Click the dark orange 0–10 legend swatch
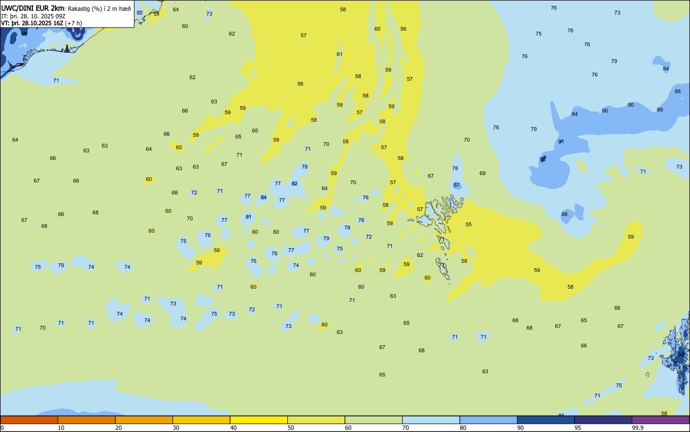Viewport: 690px width, 432px height. pos(29,420)
